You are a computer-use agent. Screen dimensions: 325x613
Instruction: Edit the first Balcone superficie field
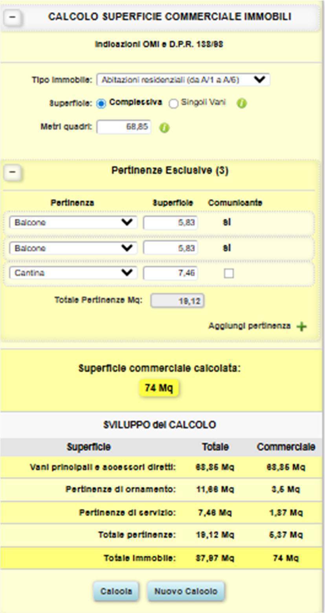pos(171,223)
